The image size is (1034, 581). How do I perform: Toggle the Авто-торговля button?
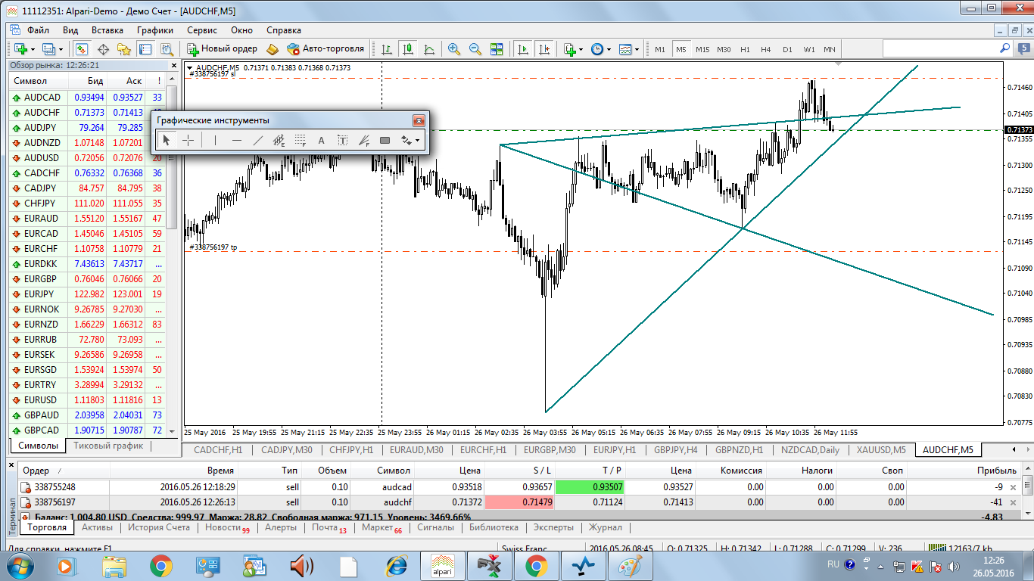[325, 48]
